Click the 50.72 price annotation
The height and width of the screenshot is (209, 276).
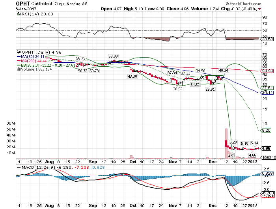pyautogui.click(x=83, y=71)
